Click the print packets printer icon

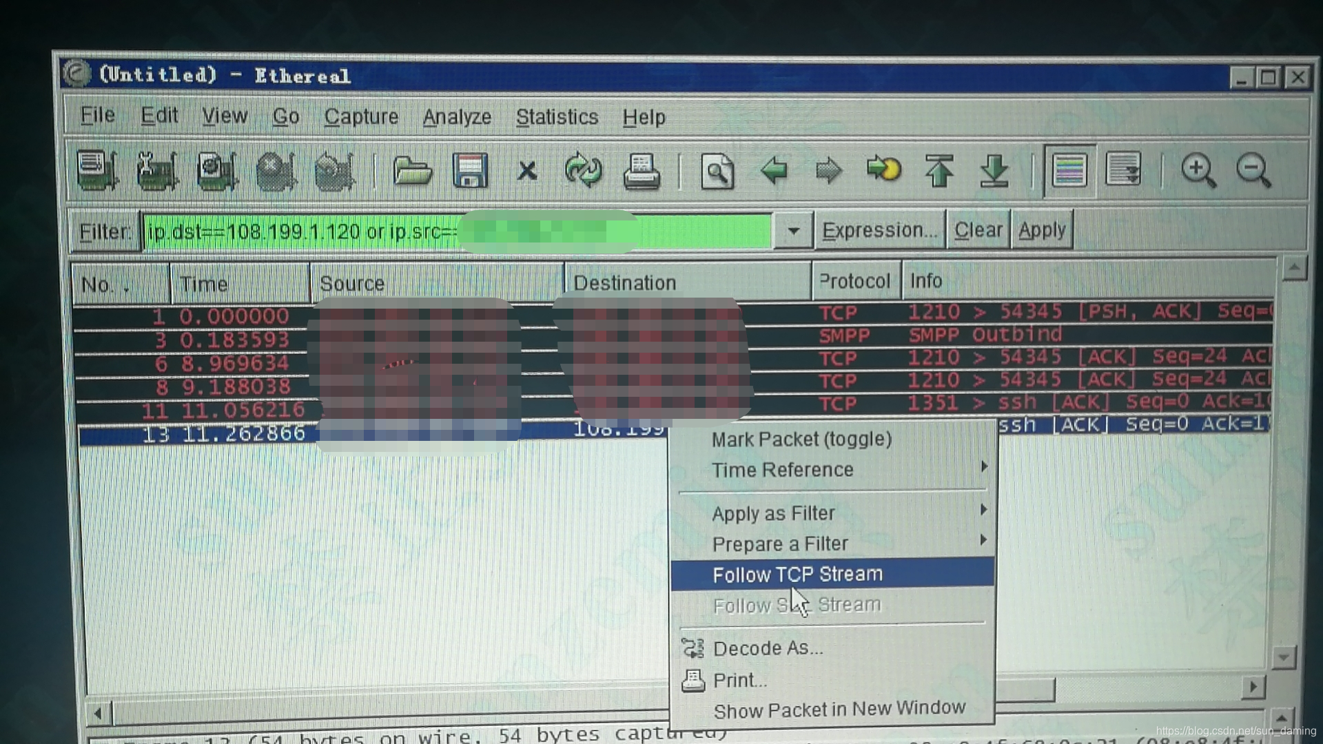[641, 170]
